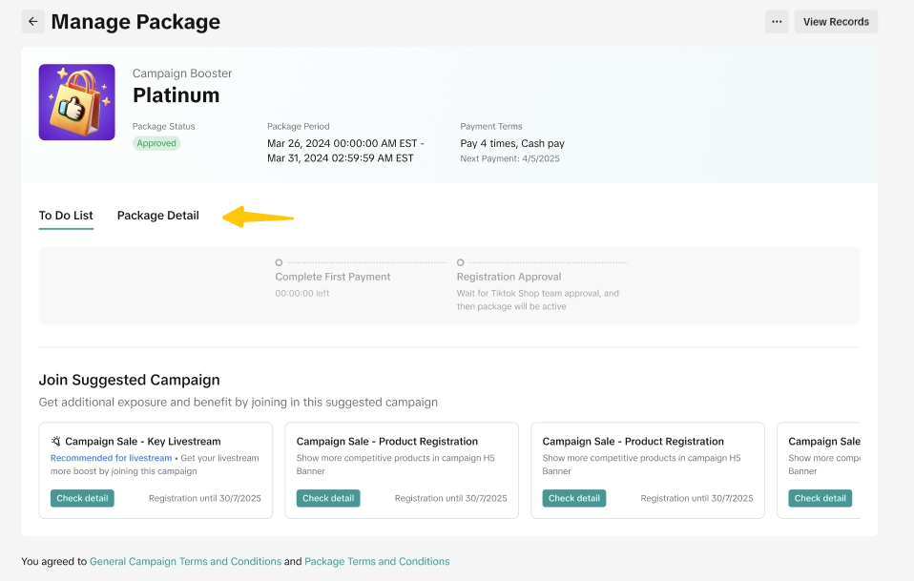Click the Key Livestream campaign icon
This screenshot has width=914, height=581.
pos(56,441)
